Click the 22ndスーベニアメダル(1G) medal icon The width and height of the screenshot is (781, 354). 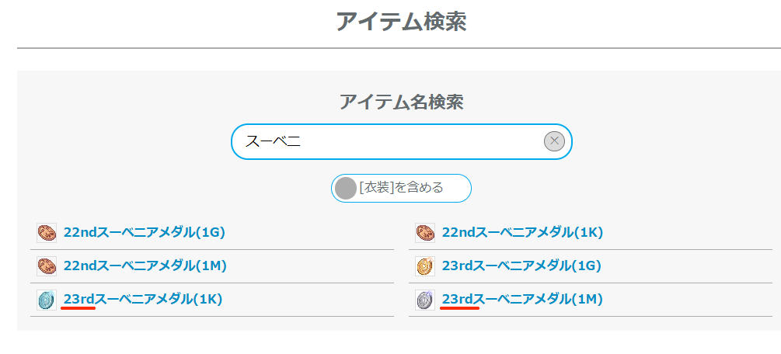(x=47, y=232)
